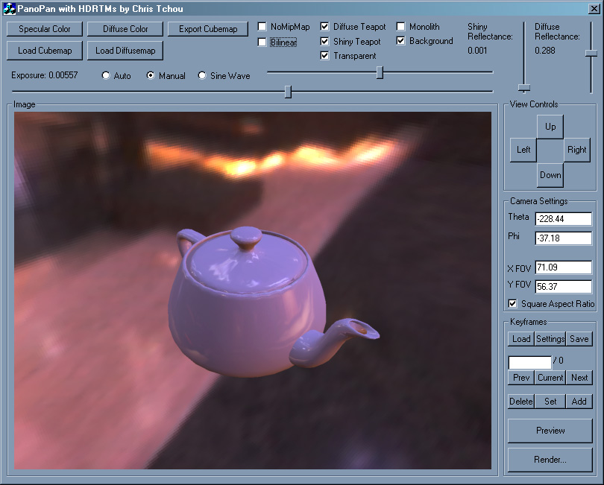Click the exposure slider handle
604x485 pixels.
click(x=288, y=92)
